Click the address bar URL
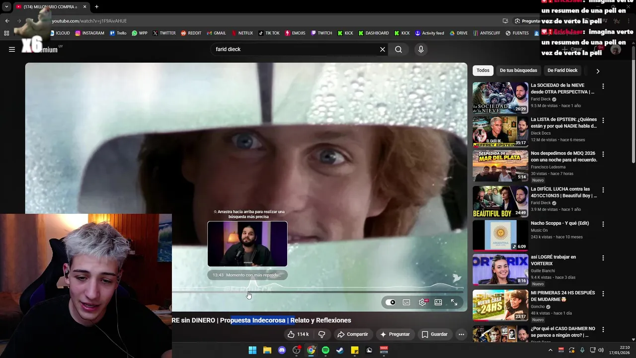This screenshot has width=636, height=358. (89, 21)
